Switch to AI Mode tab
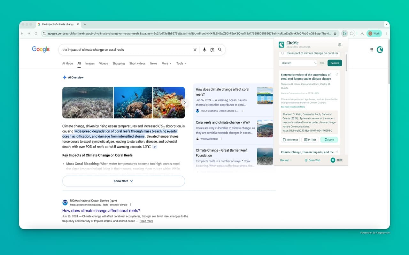 [x=67, y=63]
